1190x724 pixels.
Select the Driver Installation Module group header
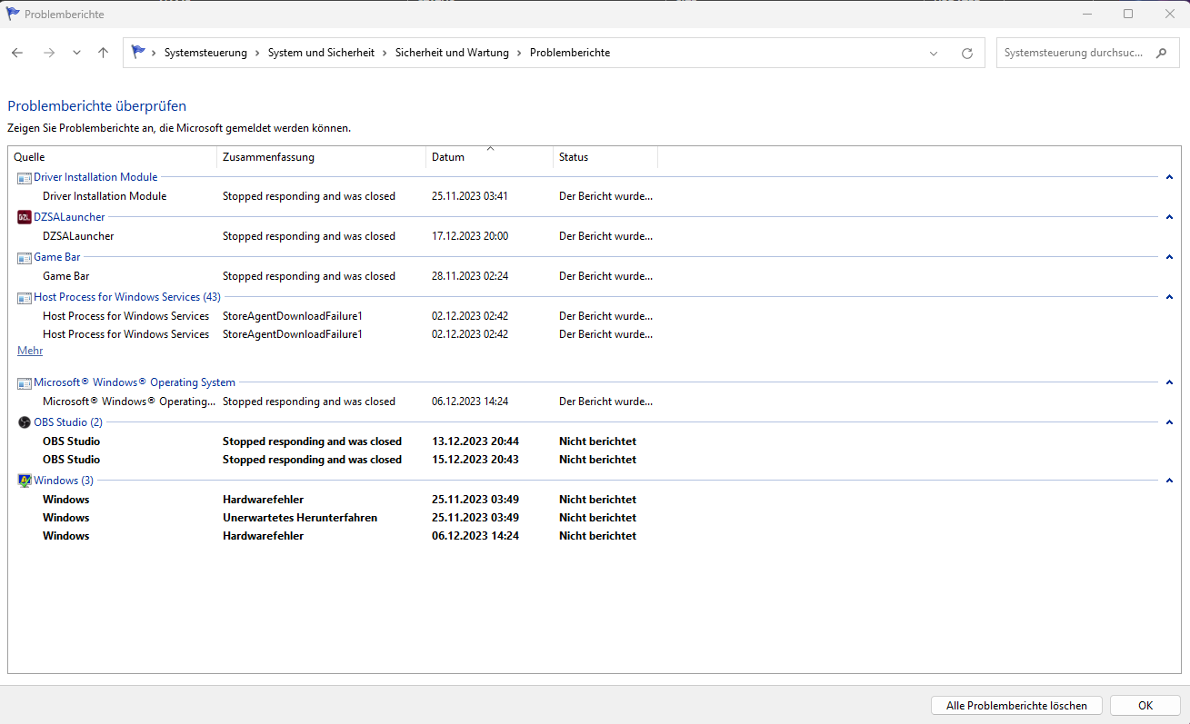(x=95, y=177)
